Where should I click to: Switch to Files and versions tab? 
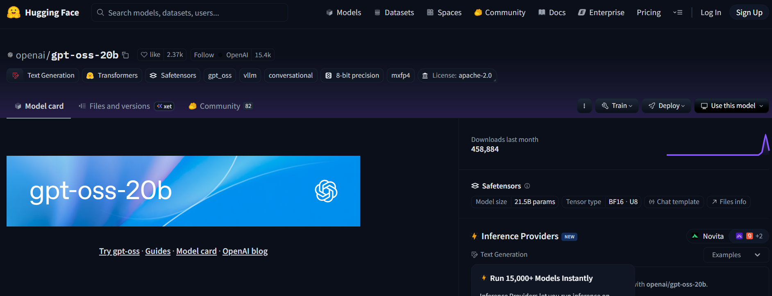[x=126, y=106]
